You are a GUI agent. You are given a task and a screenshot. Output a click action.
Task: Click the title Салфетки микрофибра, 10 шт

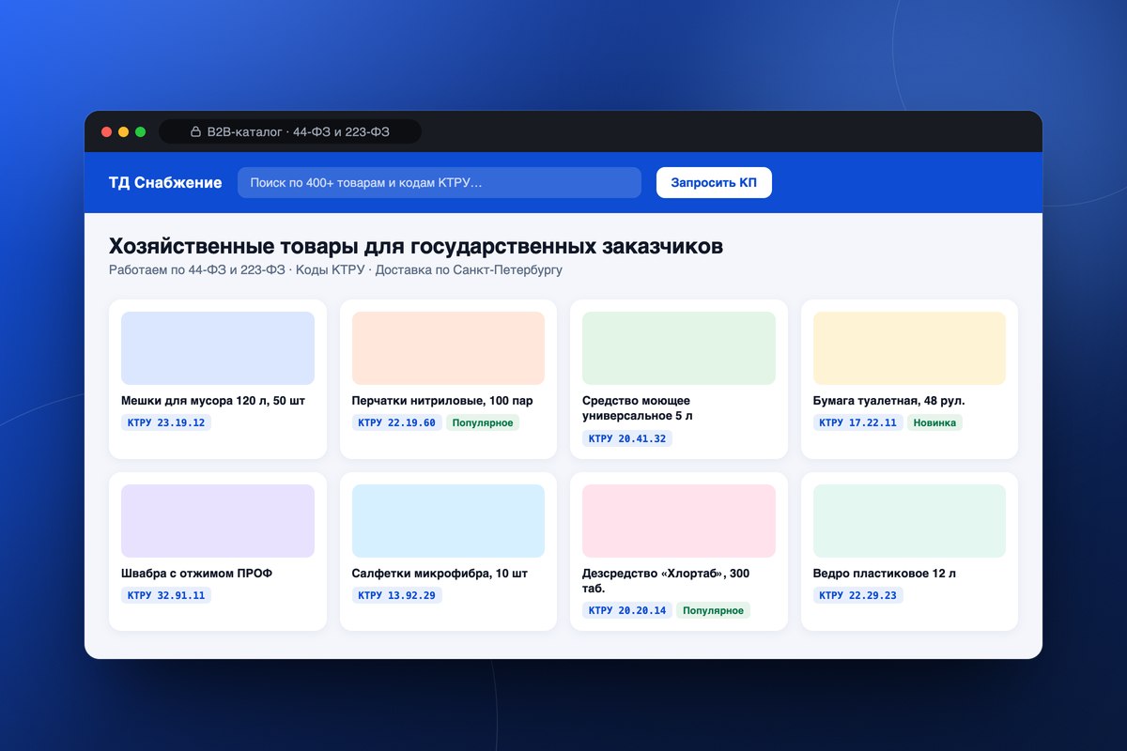[440, 574]
